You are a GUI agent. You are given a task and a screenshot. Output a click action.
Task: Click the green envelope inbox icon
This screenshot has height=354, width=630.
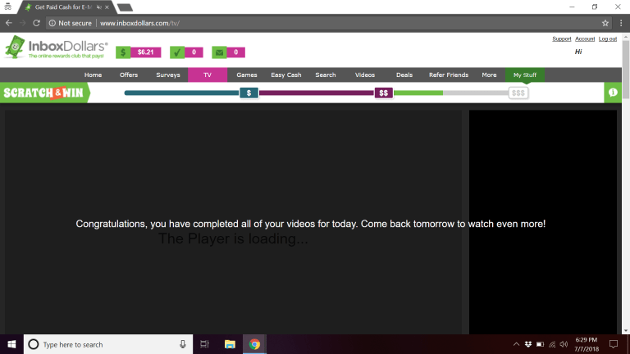point(219,52)
